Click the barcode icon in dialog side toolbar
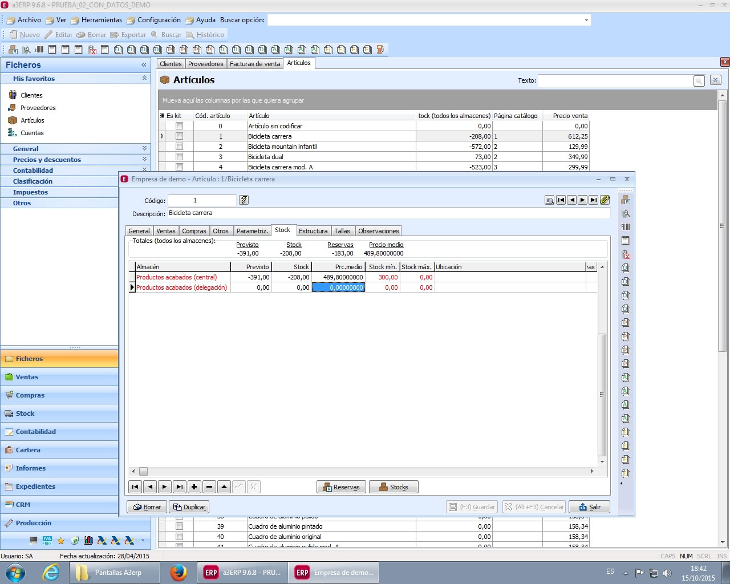The image size is (730, 584). pyautogui.click(x=626, y=227)
